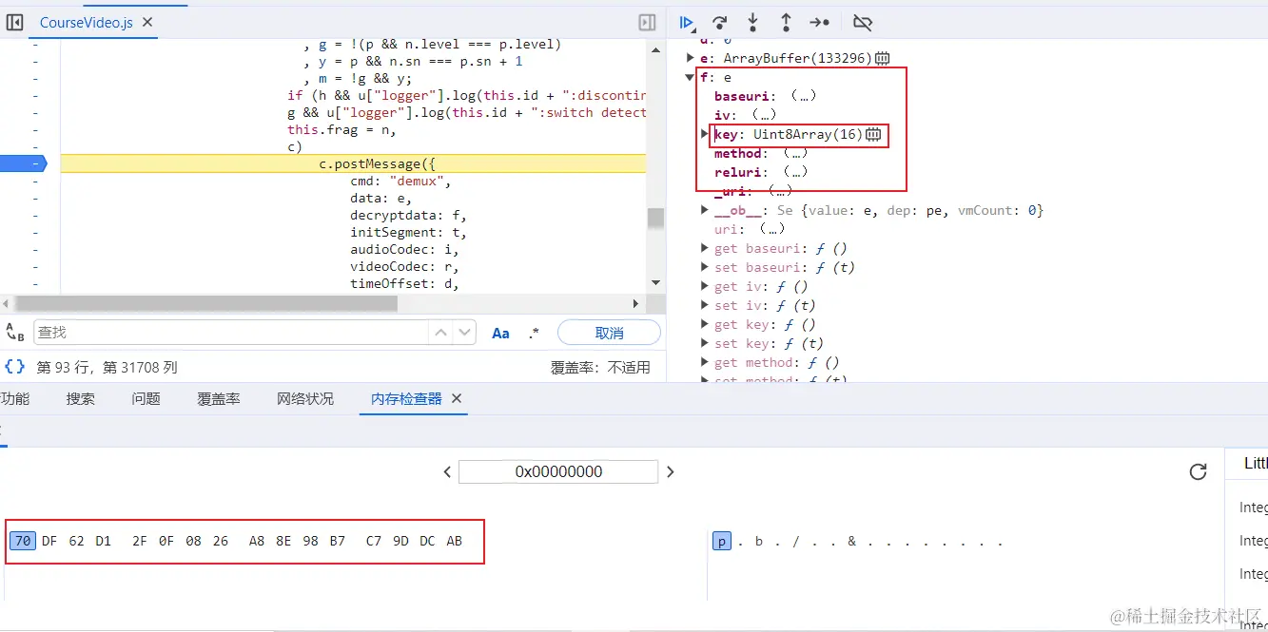Click code editor horizontal scrollbar thumb
The width and height of the screenshot is (1268, 632).
[x=206, y=303]
